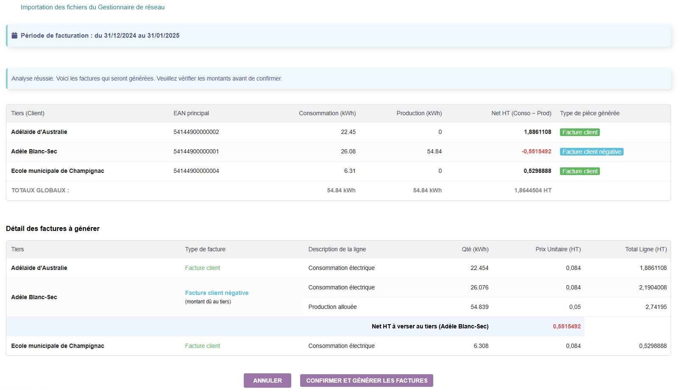Screen dimensions: 677x389
Task: Click the ANNULER button
Action: 267,381
